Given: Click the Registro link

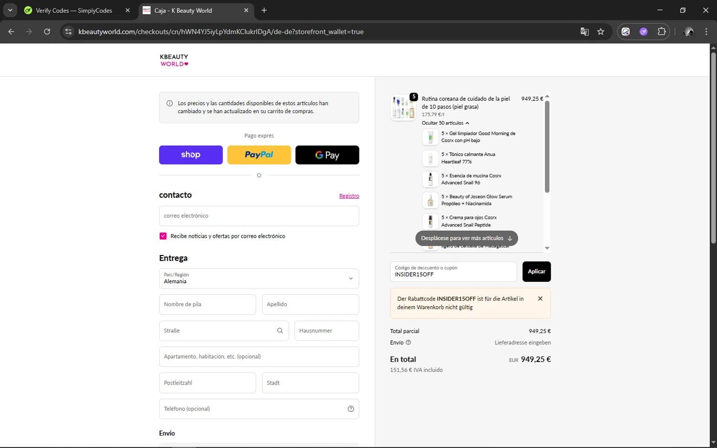Looking at the screenshot, I should tap(349, 196).
